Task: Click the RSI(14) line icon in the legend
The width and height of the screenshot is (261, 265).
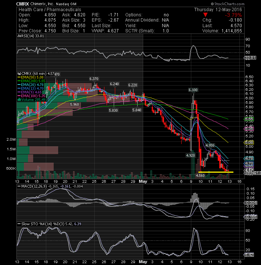Action: (19, 36)
